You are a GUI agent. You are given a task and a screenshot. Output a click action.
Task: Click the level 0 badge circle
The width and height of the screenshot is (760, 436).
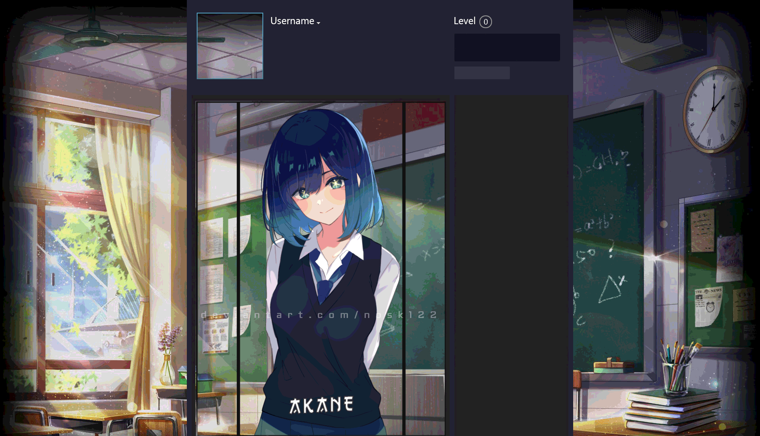tap(486, 22)
